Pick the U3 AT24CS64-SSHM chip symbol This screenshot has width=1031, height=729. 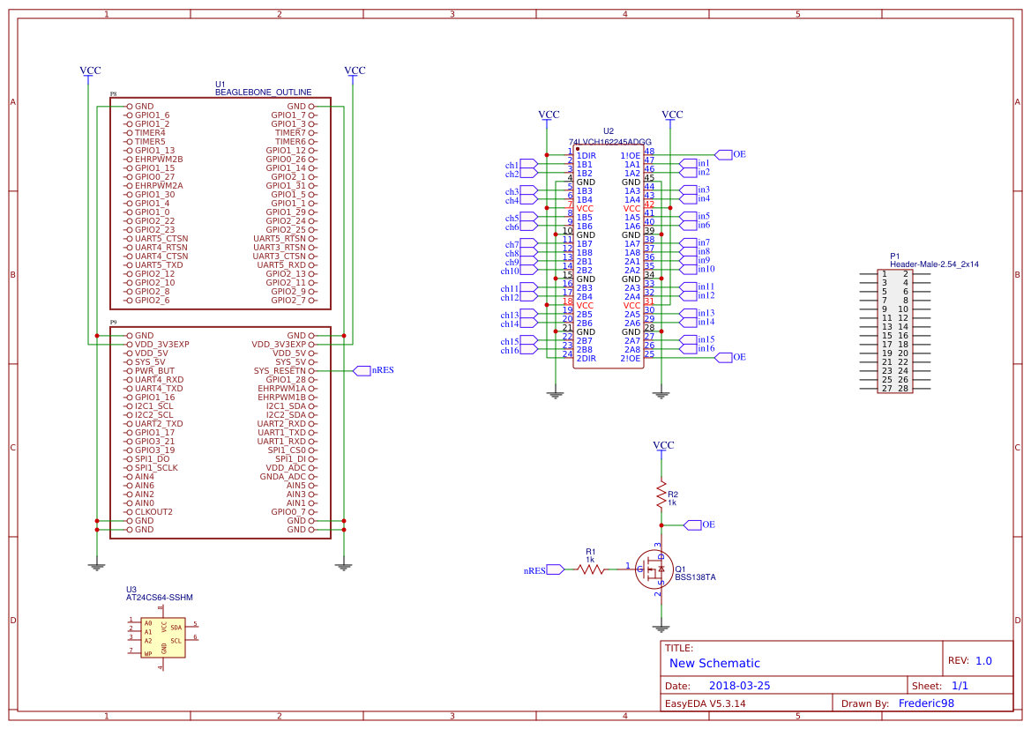162,636
